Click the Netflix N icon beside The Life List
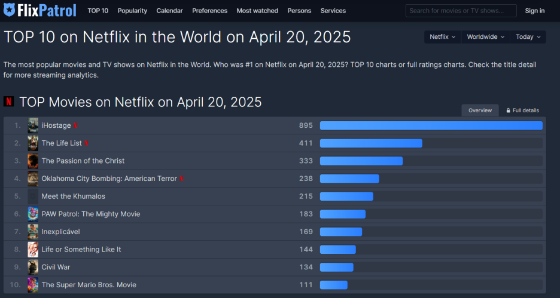This screenshot has height=298, width=560. tap(86, 143)
